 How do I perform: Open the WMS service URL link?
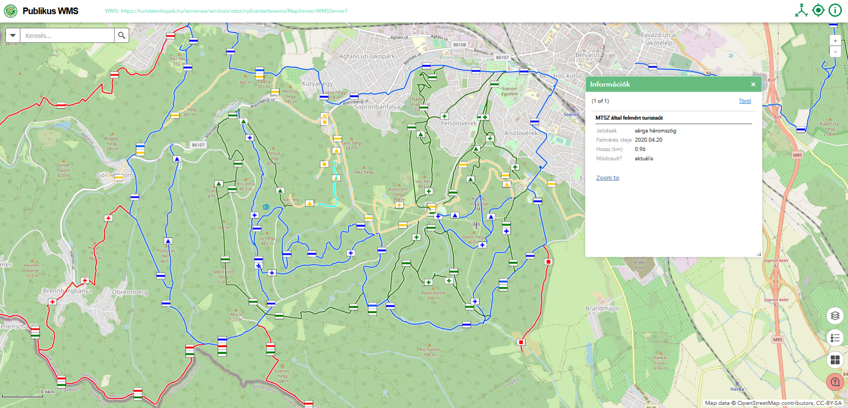[226, 11]
